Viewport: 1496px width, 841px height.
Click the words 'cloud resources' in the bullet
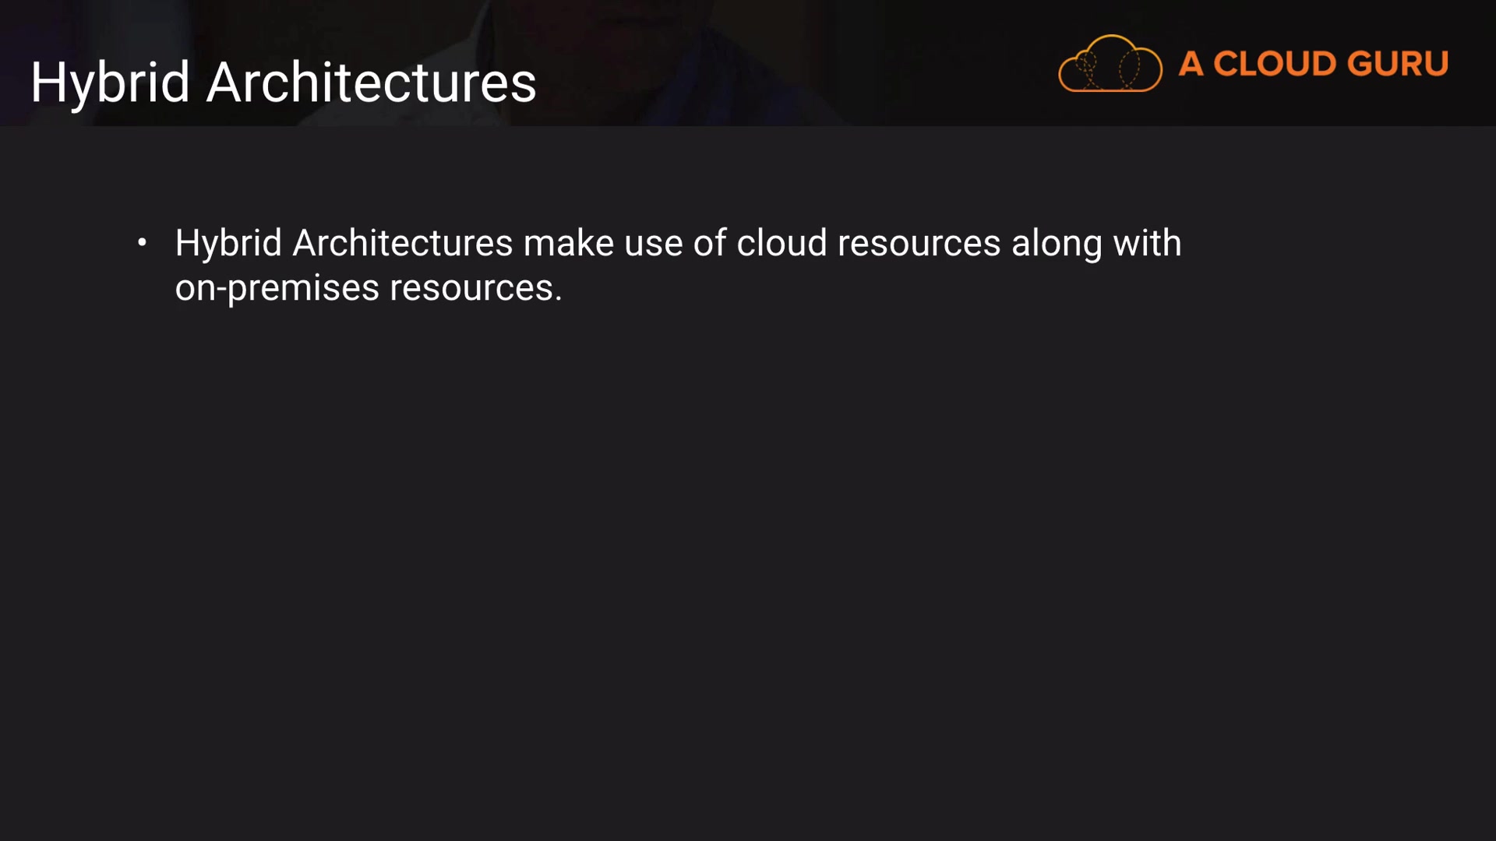click(868, 243)
